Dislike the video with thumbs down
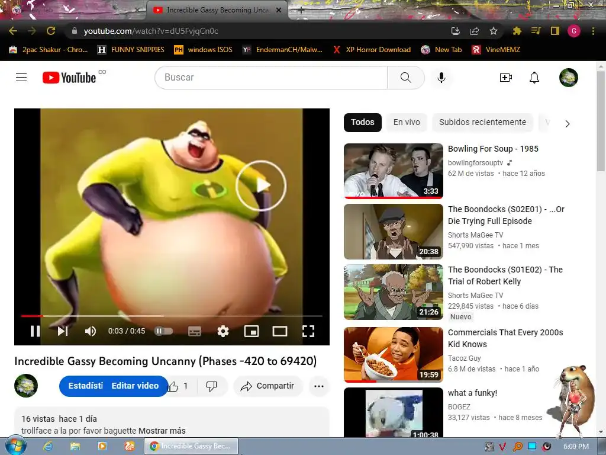Image resolution: width=606 pixels, height=455 pixels. tap(211, 386)
